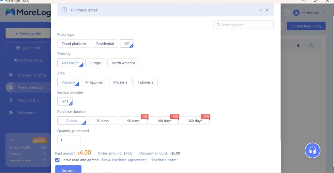The image size is (334, 173).
Task: Close the Purchase notes banner
Action: [x=267, y=10]
